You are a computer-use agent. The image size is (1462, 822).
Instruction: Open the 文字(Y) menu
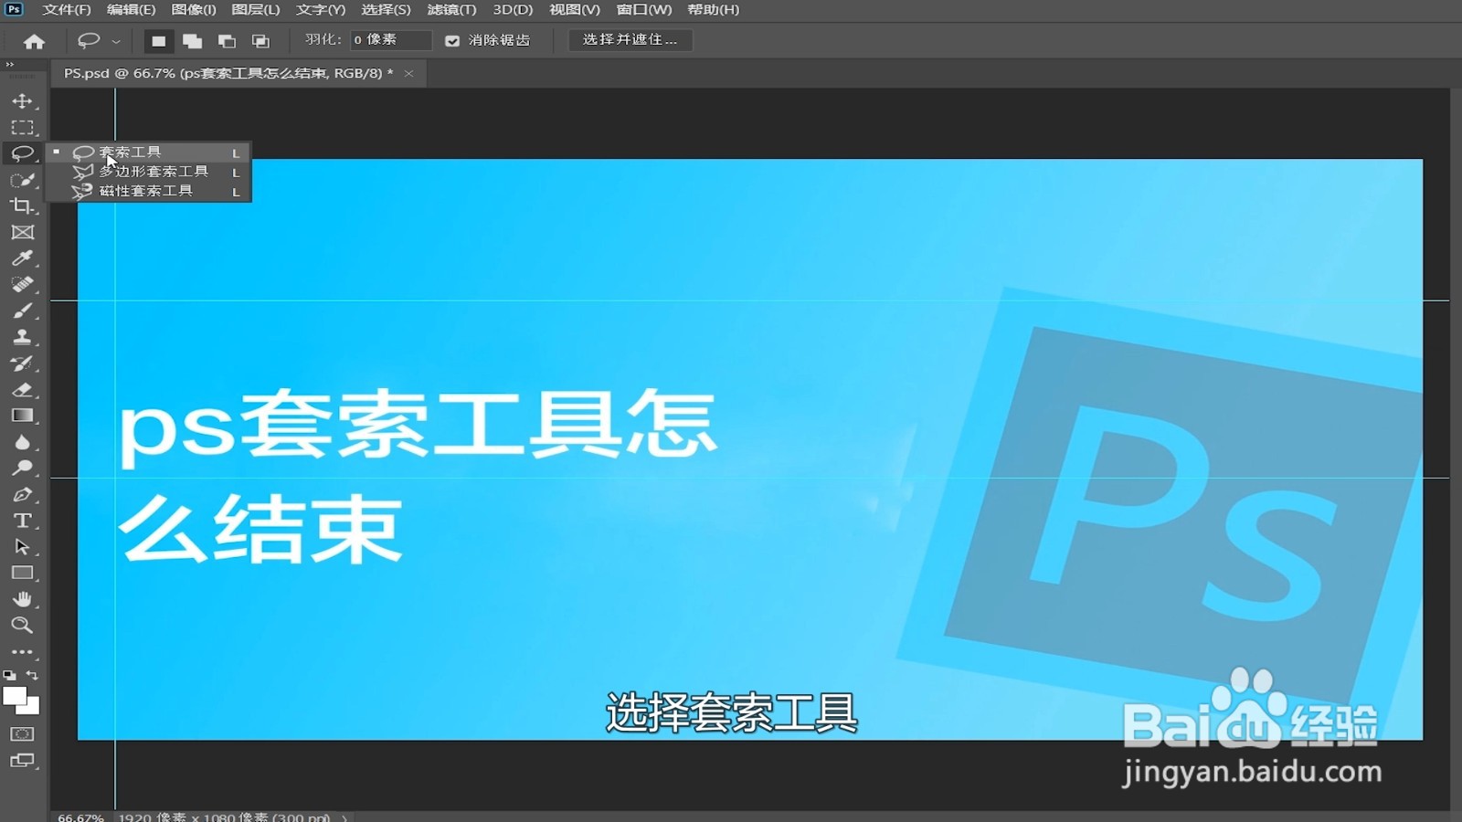pos(321,10)
